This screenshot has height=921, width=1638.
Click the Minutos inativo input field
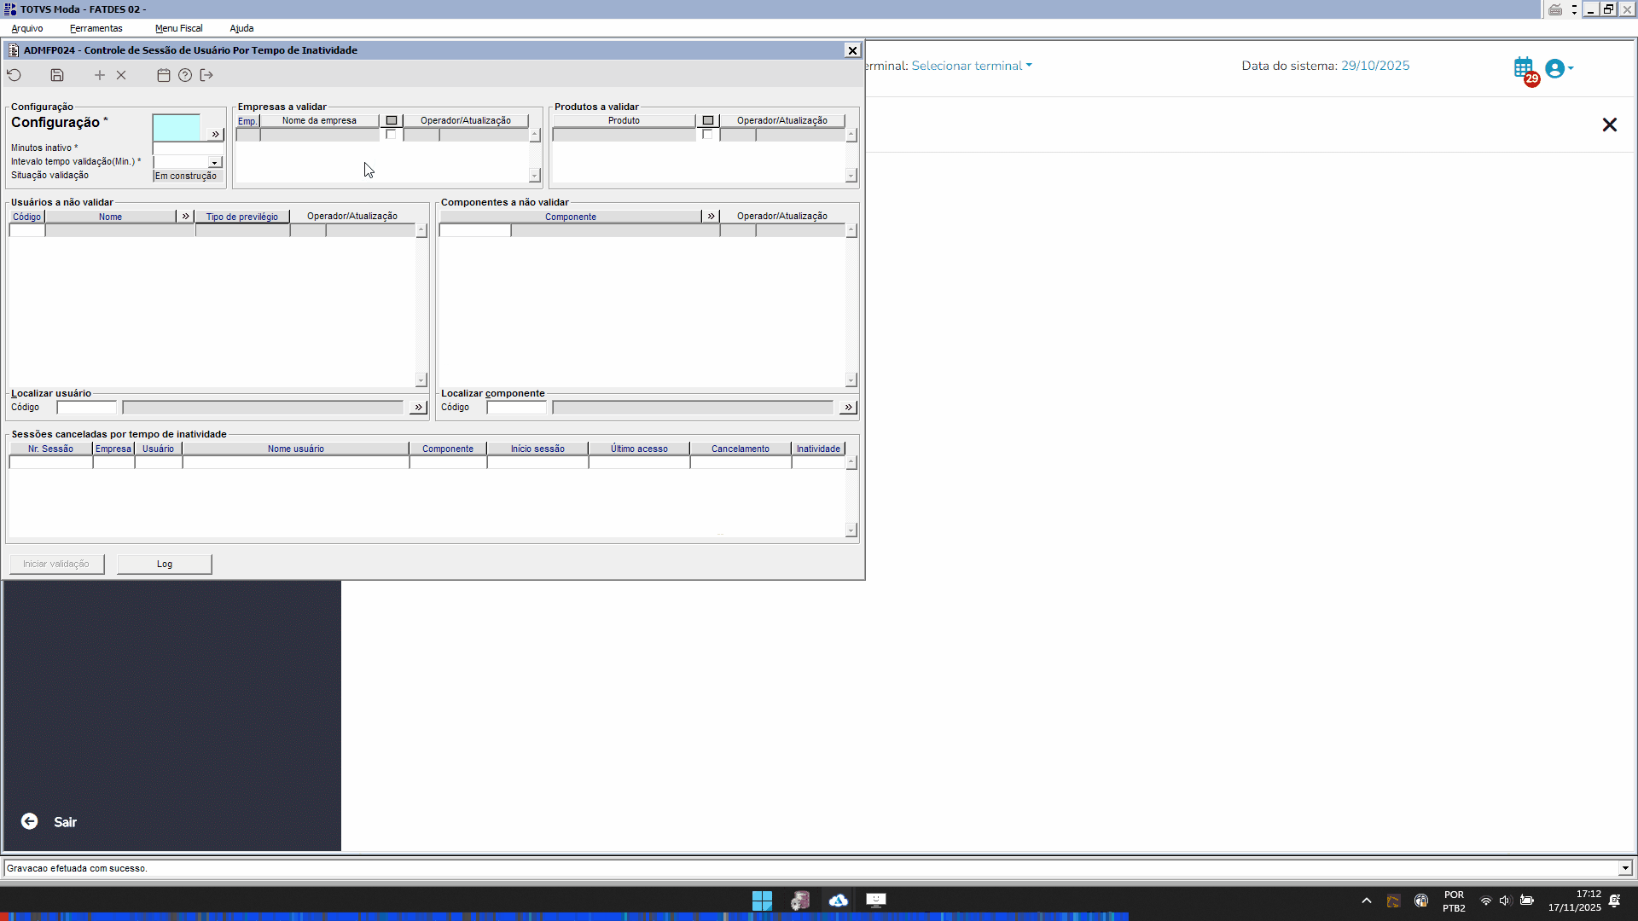point(188,148)
